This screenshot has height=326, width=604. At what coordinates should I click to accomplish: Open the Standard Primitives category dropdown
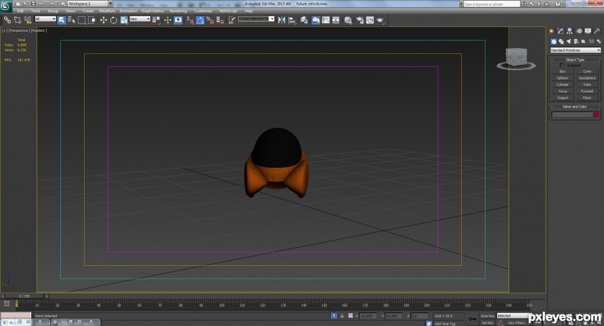click(x=575, y=50)
